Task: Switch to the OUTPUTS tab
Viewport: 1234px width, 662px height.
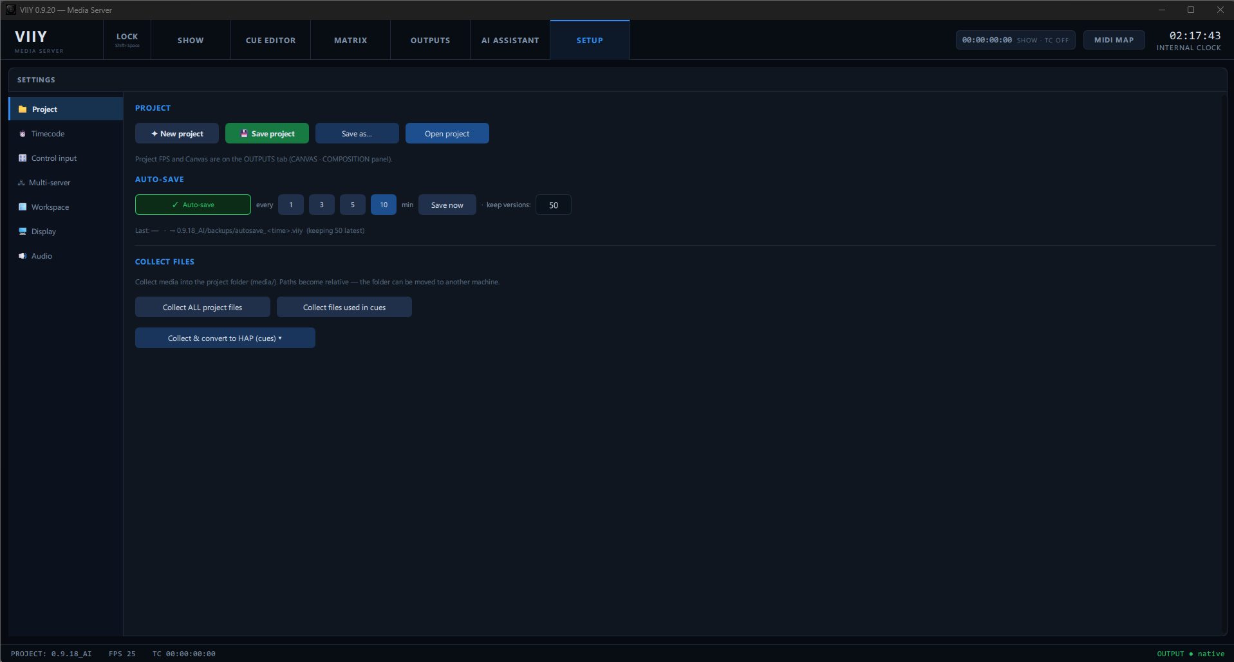Action: click(431, 40)
